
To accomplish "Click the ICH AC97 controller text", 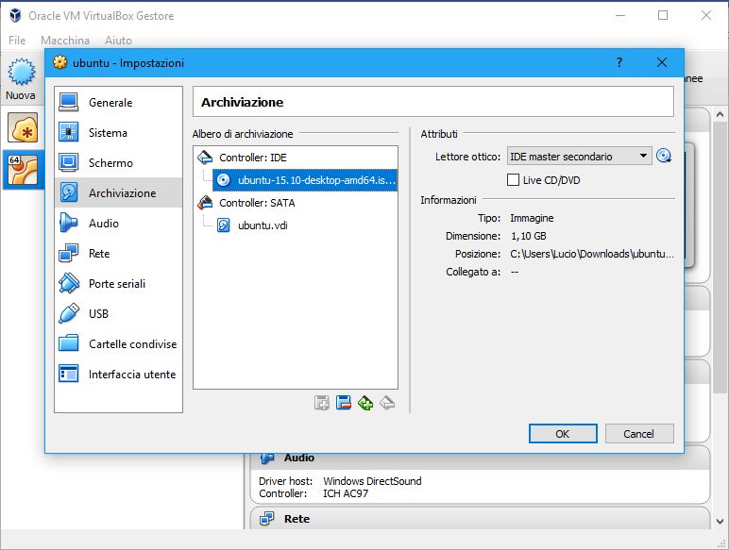I will [x=346, y=493].
